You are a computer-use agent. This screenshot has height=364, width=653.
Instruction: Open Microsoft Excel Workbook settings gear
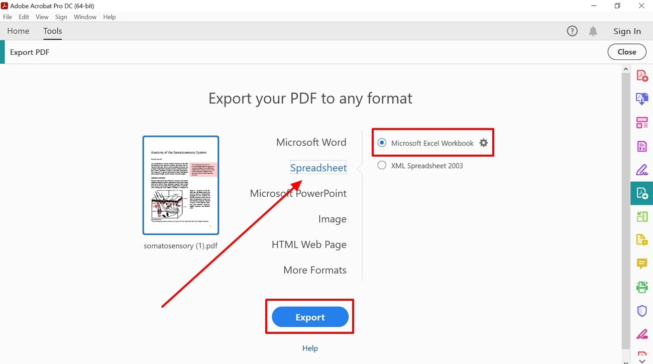483,143
